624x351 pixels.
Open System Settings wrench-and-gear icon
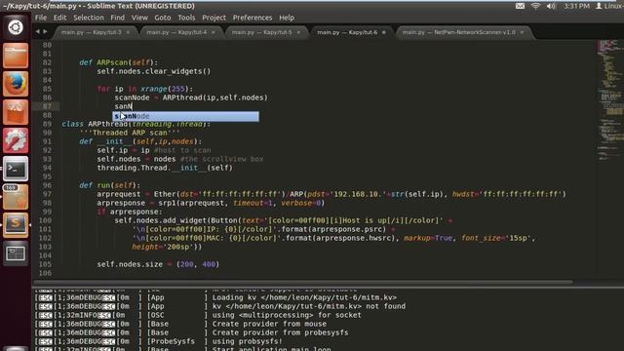(16, 140)
